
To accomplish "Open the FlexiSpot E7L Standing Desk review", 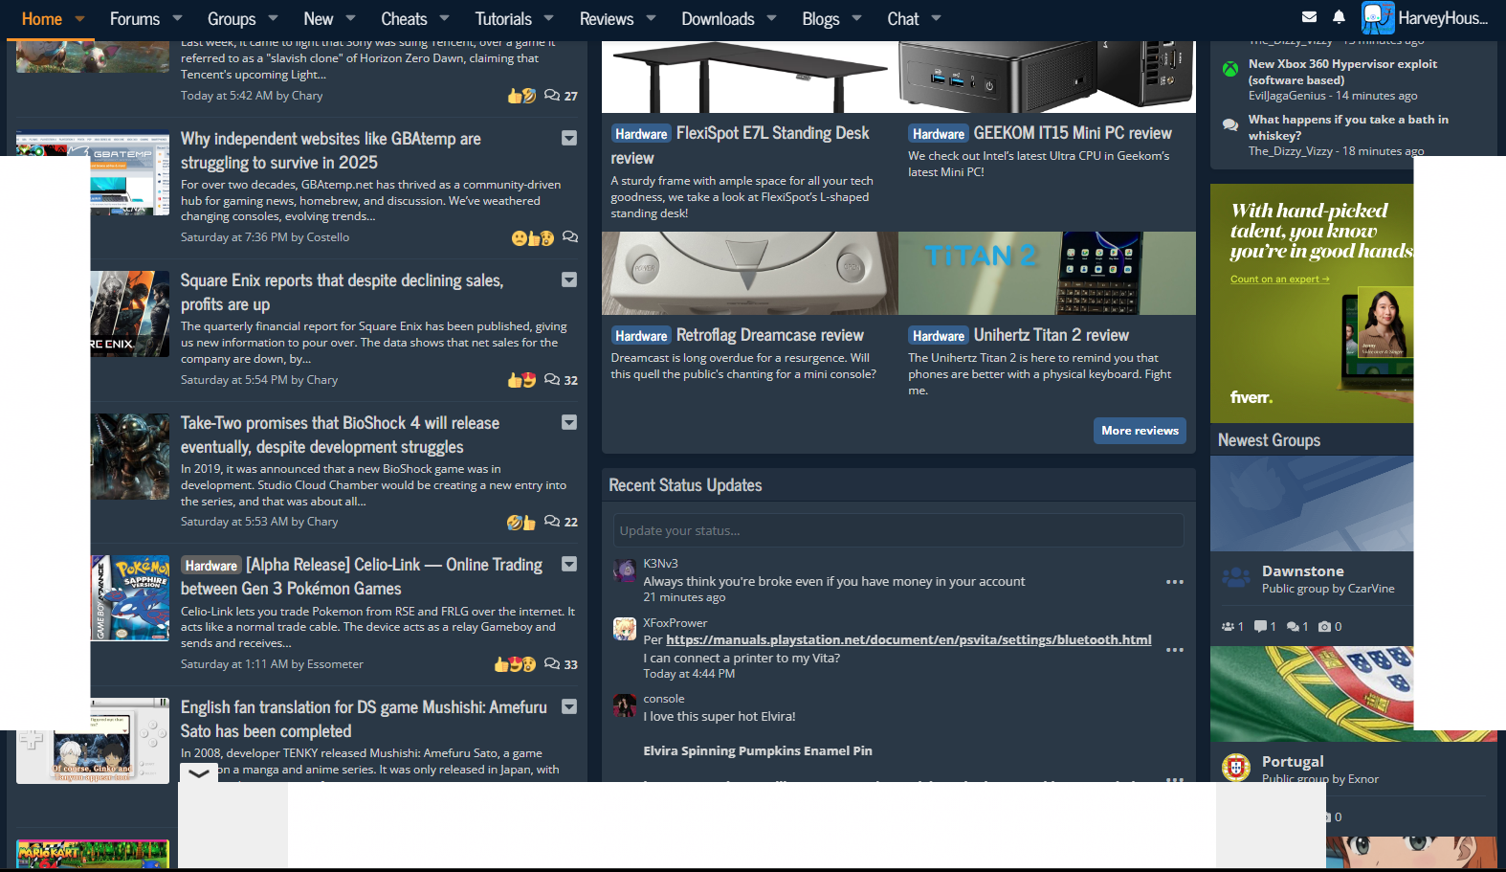I will pos(741,145).
